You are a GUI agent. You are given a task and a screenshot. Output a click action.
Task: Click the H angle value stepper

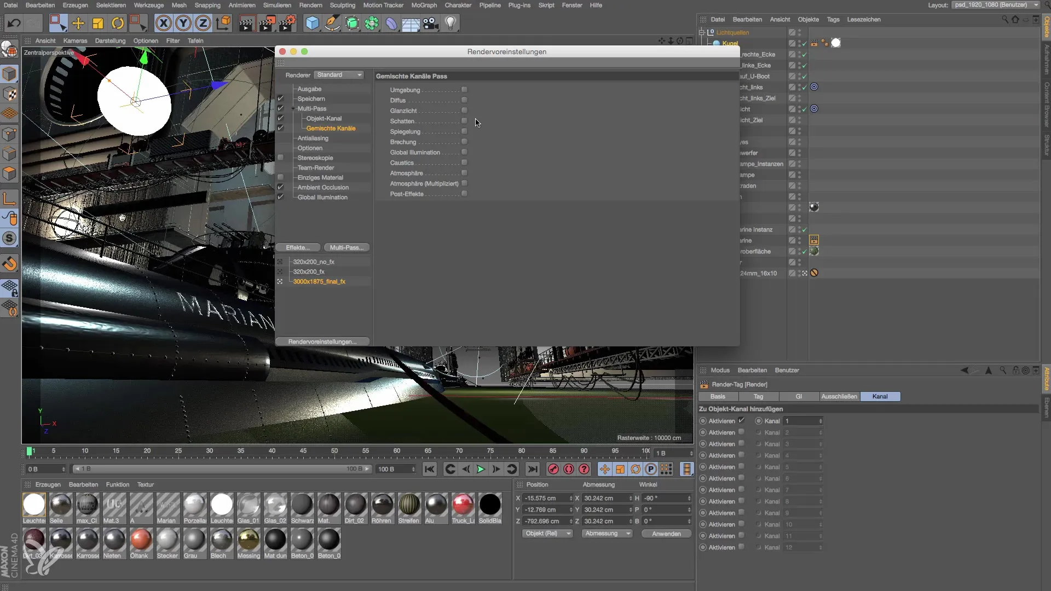[689, 499]
